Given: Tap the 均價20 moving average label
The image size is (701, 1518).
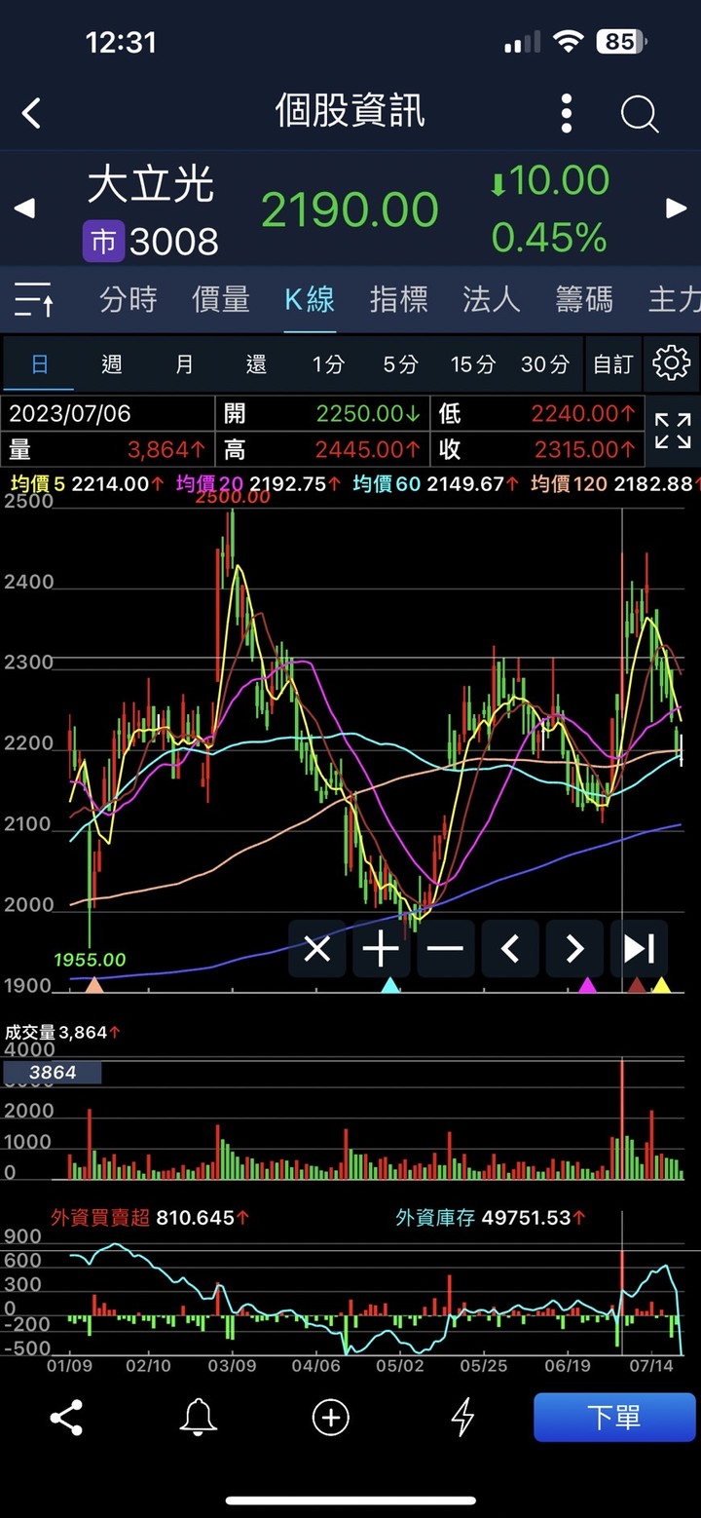Looking at the screenshot, I should tap(209, 483).
